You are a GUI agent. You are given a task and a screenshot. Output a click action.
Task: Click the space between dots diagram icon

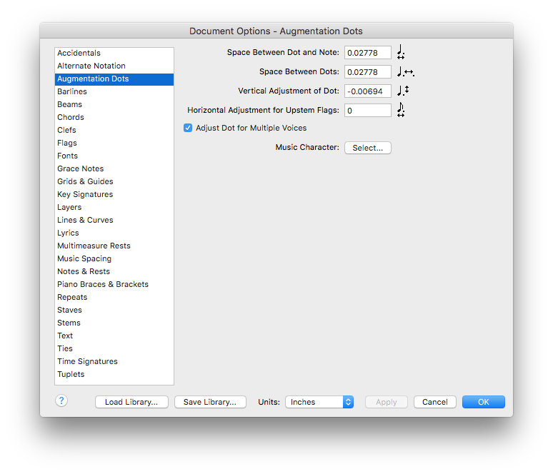406,71
